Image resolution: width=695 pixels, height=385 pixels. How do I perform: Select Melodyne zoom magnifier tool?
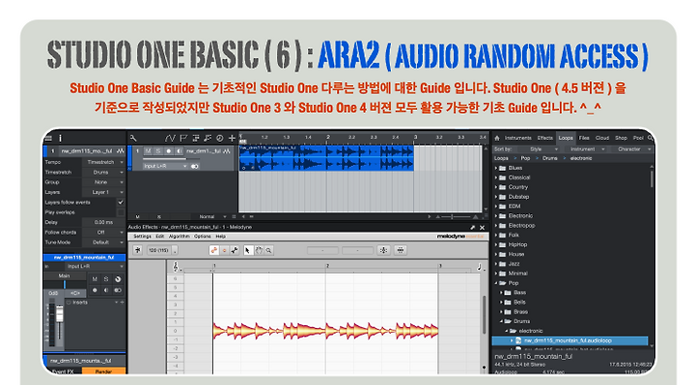pos(268,250)
